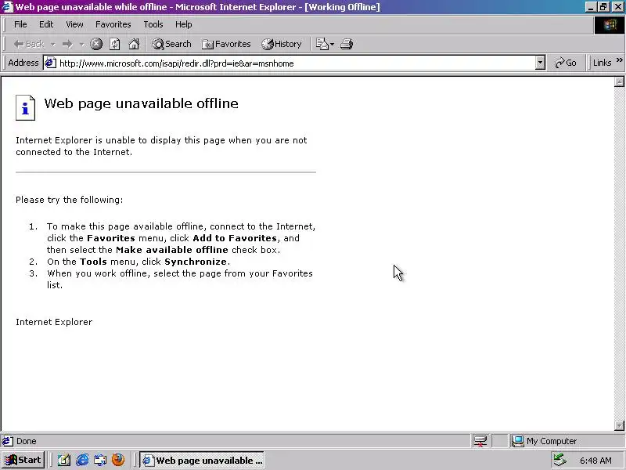Launch Internet Explorer from quick launch

click(x=82, y=461)
